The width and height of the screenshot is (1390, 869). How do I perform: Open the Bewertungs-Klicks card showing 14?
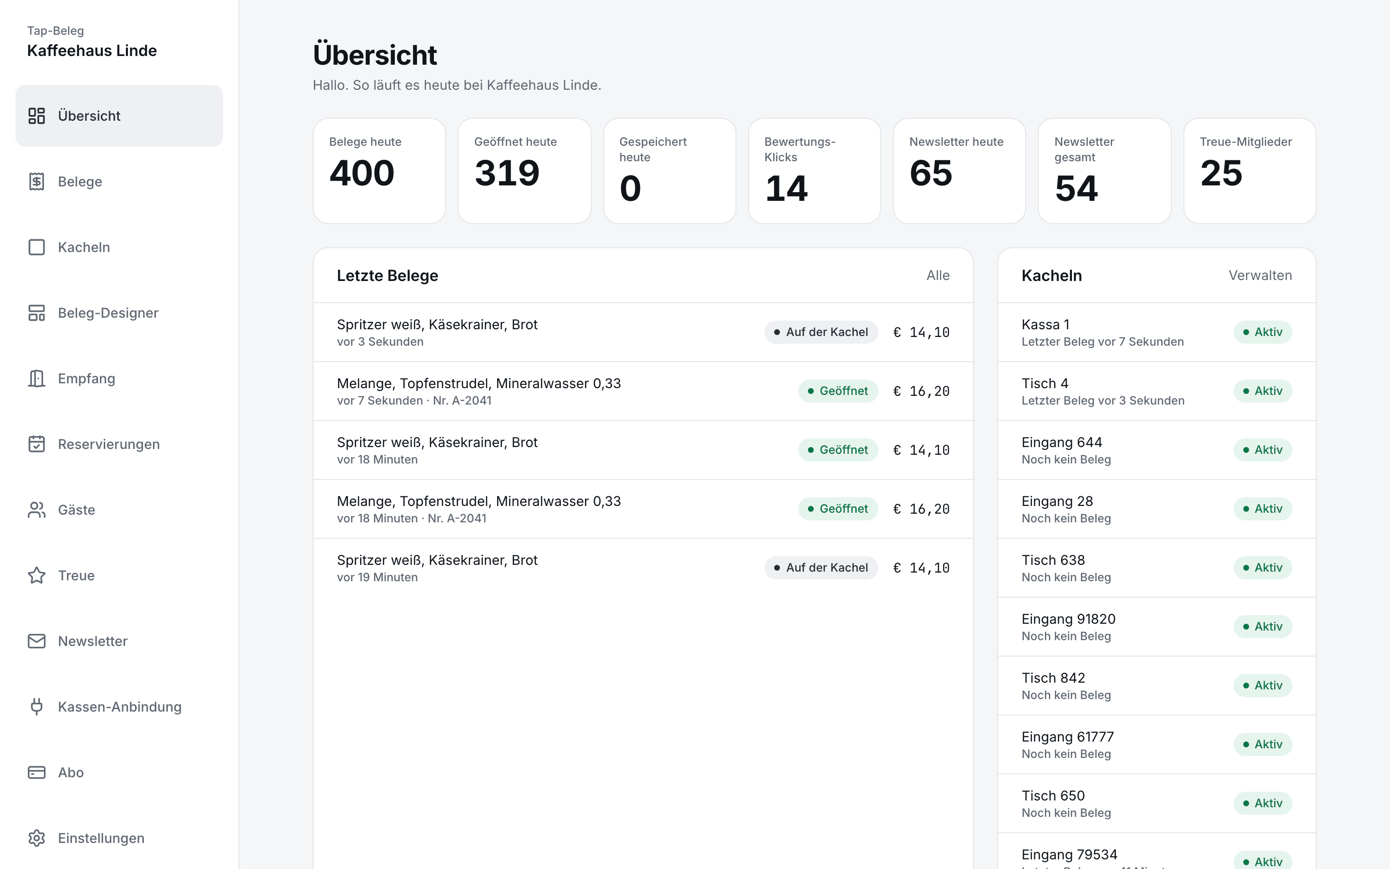pos(815,171)
